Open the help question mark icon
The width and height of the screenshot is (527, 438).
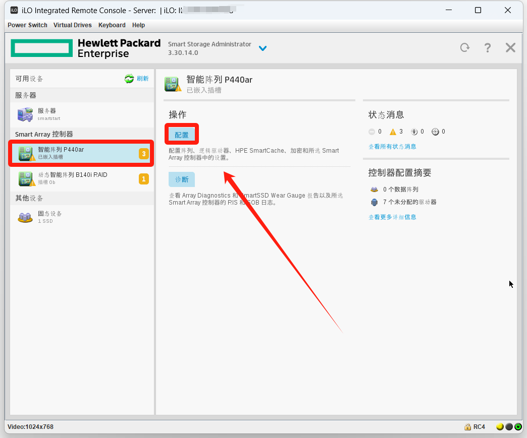pos(487,48)
